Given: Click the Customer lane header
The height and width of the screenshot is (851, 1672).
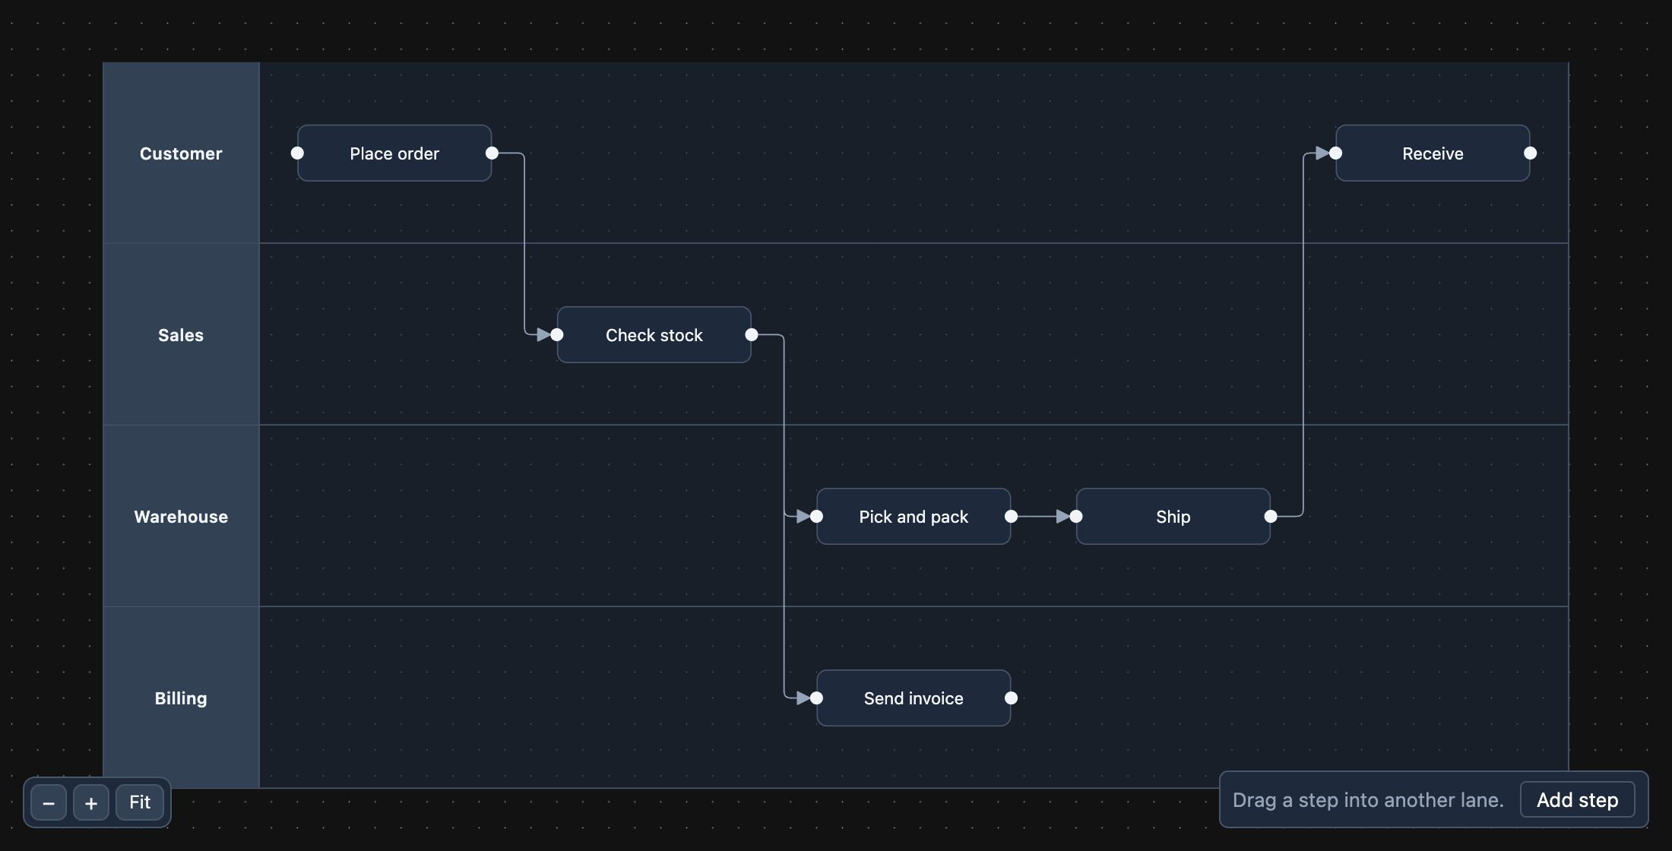Looking at the screenshot, I should point(181,153).
